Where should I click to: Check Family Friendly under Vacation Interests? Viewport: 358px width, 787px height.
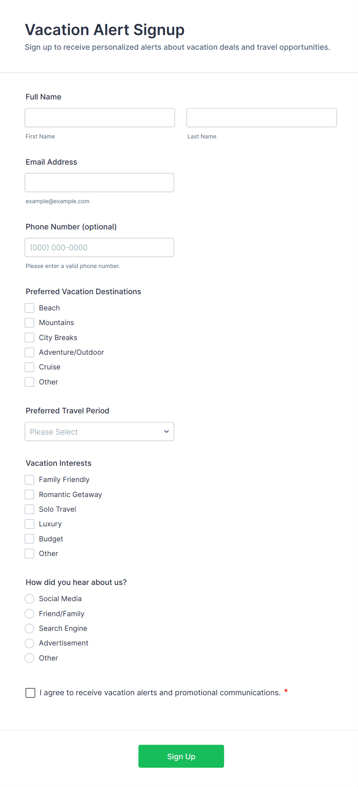(29, 479)
